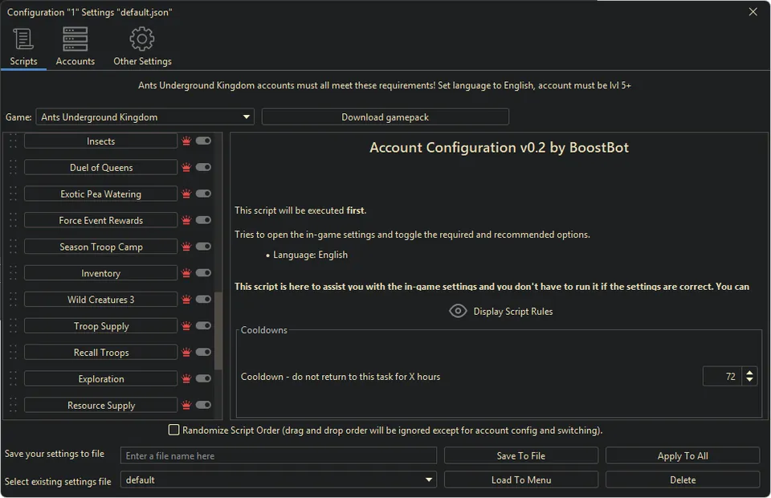Select the Exploration script
The width and height of the screenshot is (771, 498).
[101, 378]
